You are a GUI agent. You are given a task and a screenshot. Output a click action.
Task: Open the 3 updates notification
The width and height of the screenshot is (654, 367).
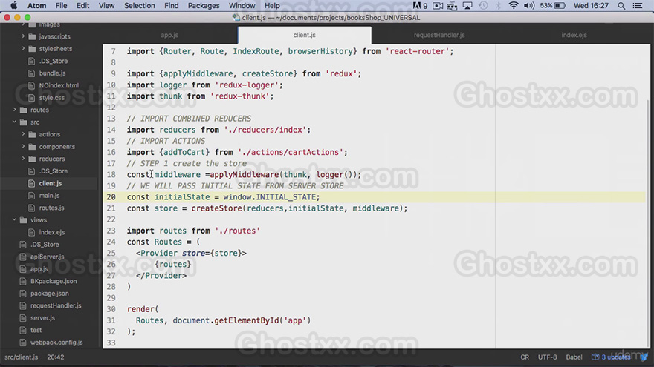pyautogui.click(x=612, y=357)
